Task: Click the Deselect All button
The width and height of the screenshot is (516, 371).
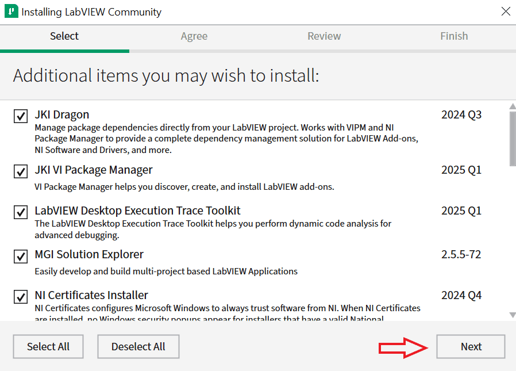Action: point(138,347)
